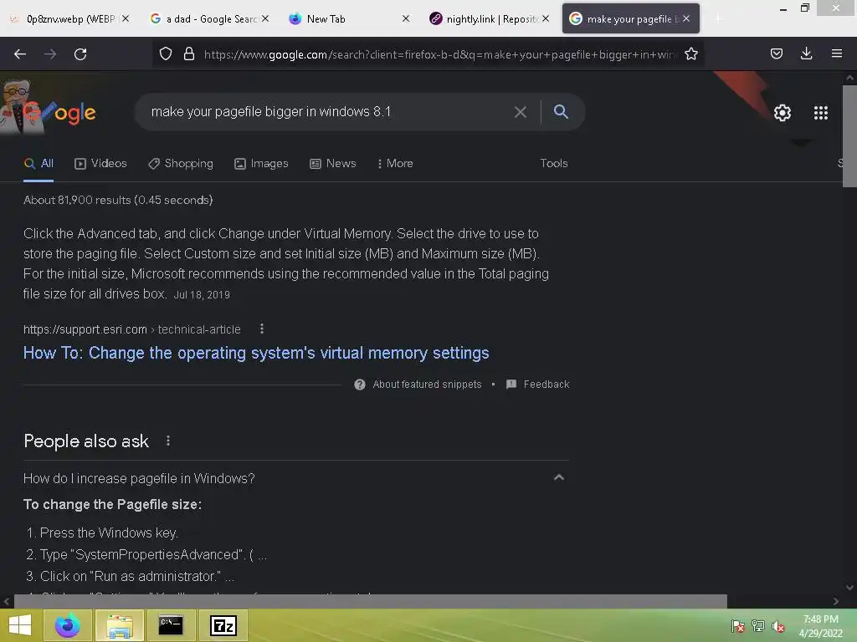This screenshot has width=857, height=642.
Task: Save page to Pocket
Action: [776, 53]
